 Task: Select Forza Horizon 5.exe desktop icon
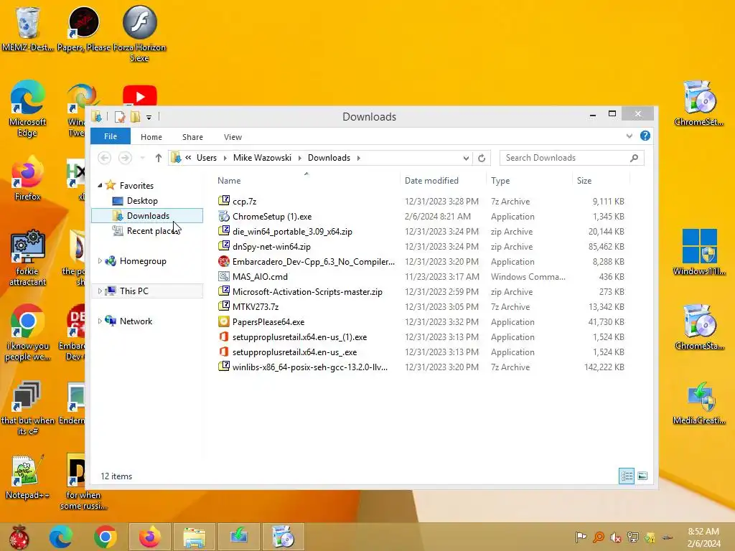point(140,34)
